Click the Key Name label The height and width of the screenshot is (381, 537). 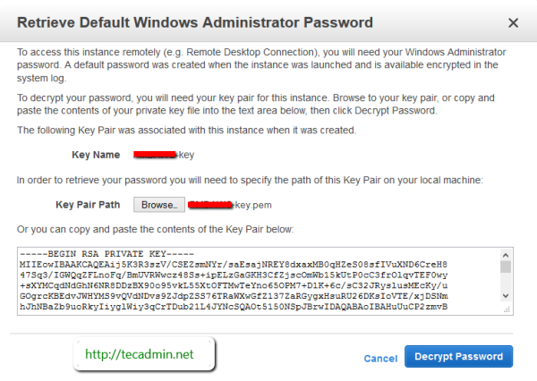(96, 155)
